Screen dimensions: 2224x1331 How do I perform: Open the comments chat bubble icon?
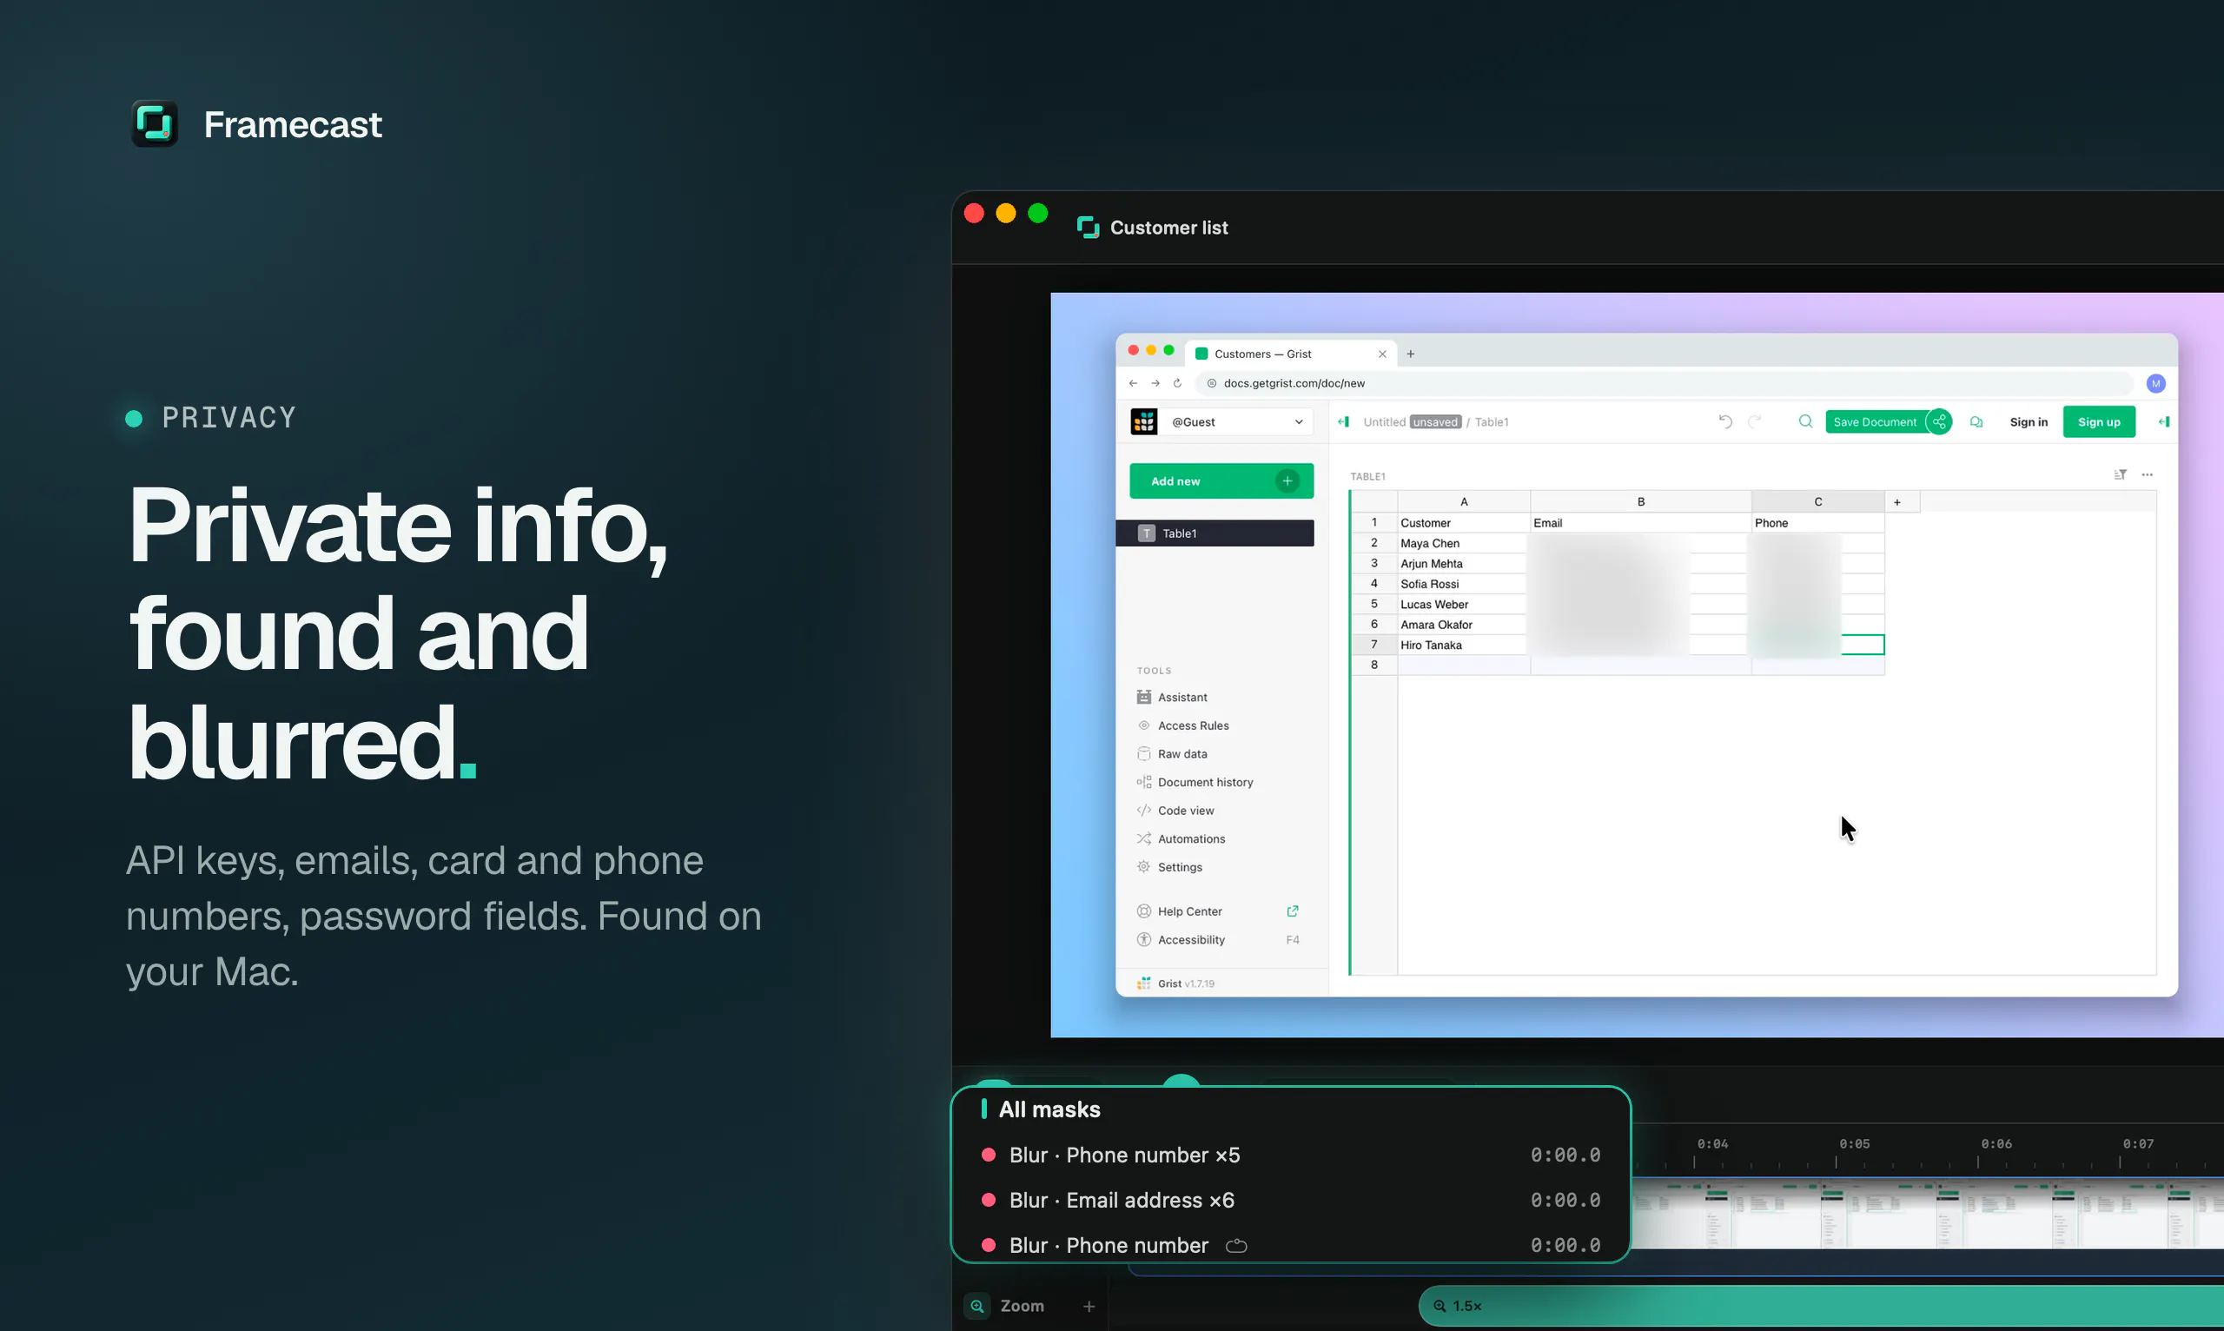pyautogui.click(x=1976, y=421)
